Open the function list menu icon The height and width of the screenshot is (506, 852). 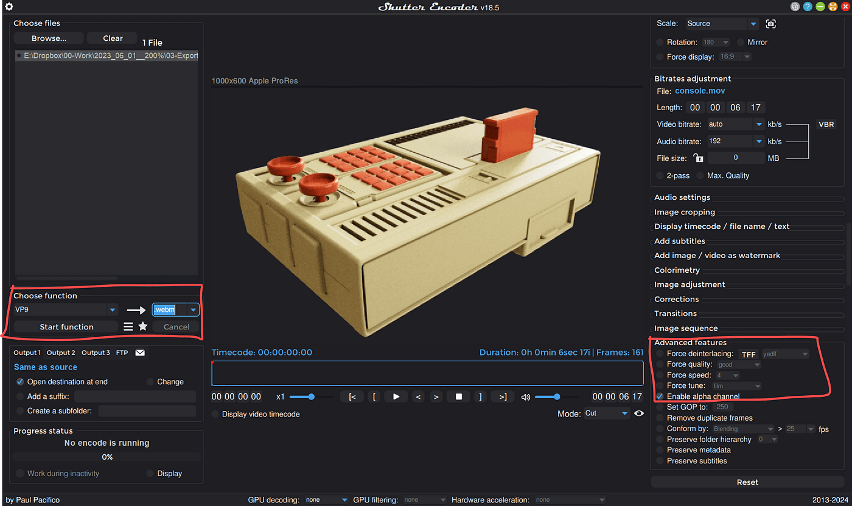(128, 326)
